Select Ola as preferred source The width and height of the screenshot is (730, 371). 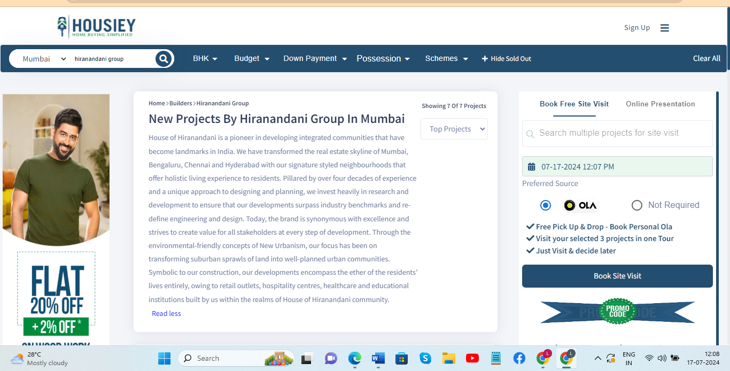[545, 205]
